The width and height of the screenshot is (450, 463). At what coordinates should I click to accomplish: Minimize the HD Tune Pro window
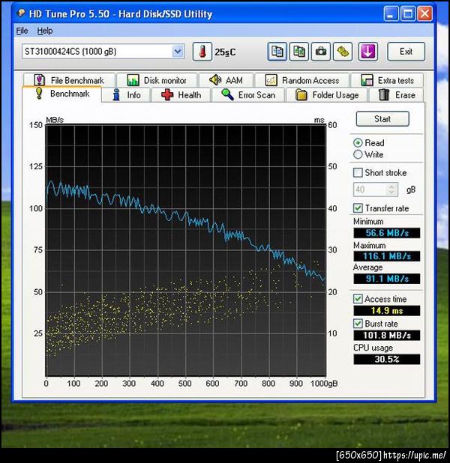point(391,13)
